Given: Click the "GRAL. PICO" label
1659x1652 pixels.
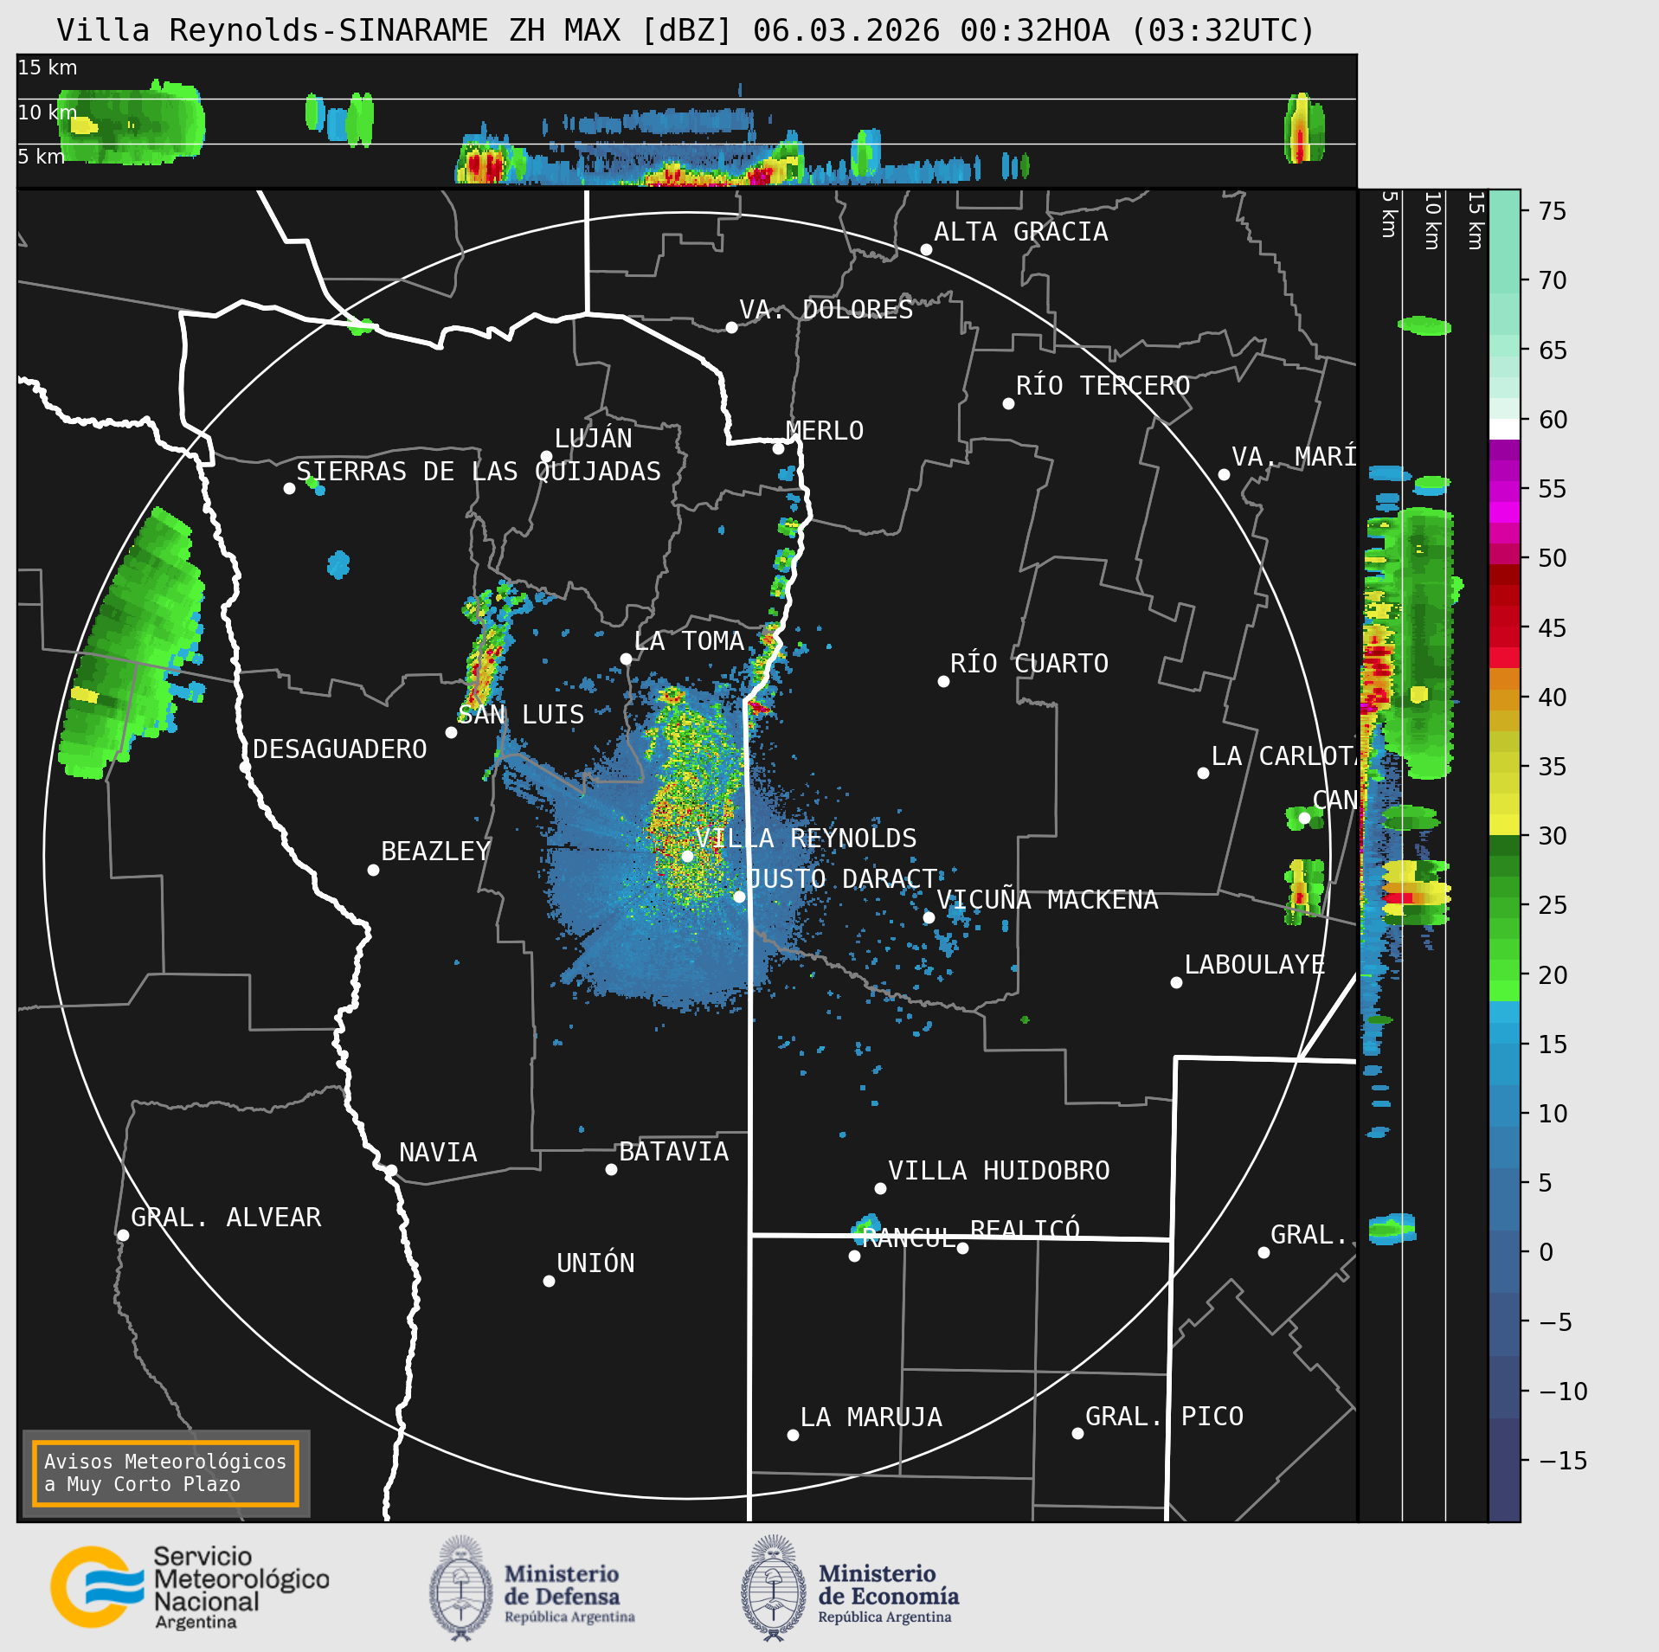Looking at the screenshot, I should (1164, 1417).
